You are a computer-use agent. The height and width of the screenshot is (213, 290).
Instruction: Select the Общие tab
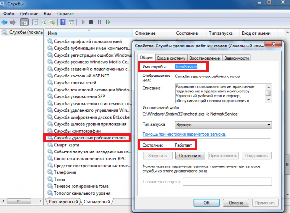point(146,58)
